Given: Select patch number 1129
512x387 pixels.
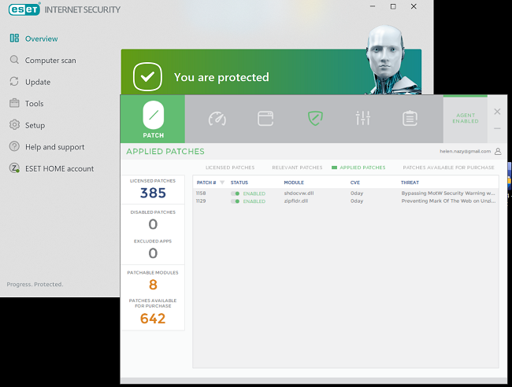Looking at the screenshot, I should [x=201, y=201].
